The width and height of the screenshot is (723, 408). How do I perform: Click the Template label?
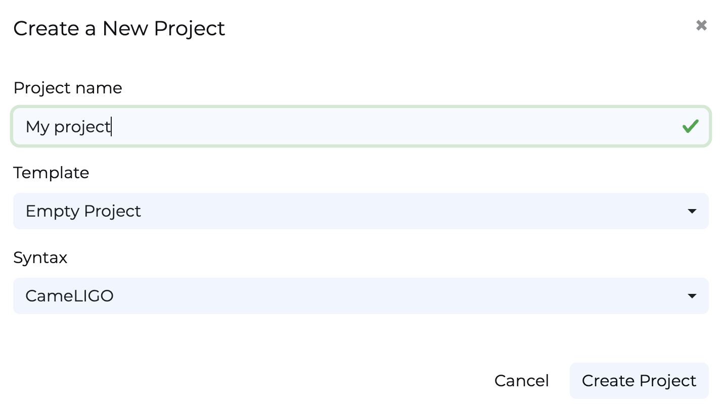click(x=51, y=173)
